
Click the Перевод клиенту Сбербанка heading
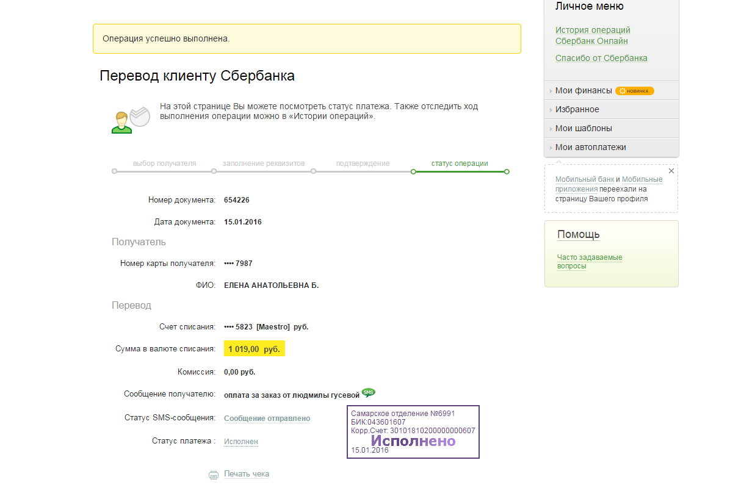point(197,76)
